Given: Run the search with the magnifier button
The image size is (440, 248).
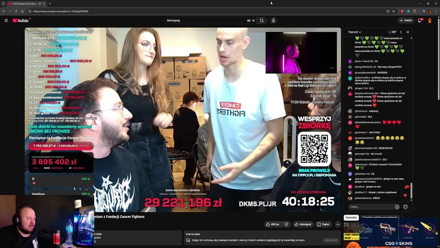Looking at the screenshot, I should click(x=262, y=20).
